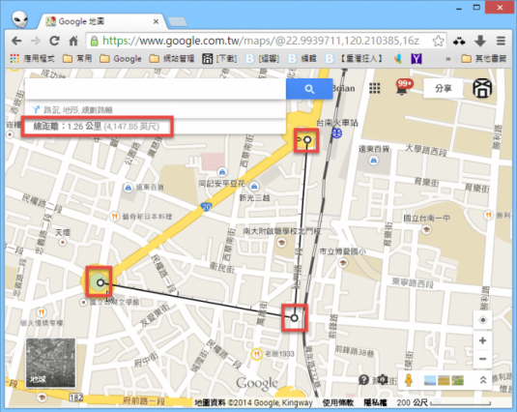Click the 隱私權 privacy link
Viewport: 517px width, 412px height.
(375, 402)
